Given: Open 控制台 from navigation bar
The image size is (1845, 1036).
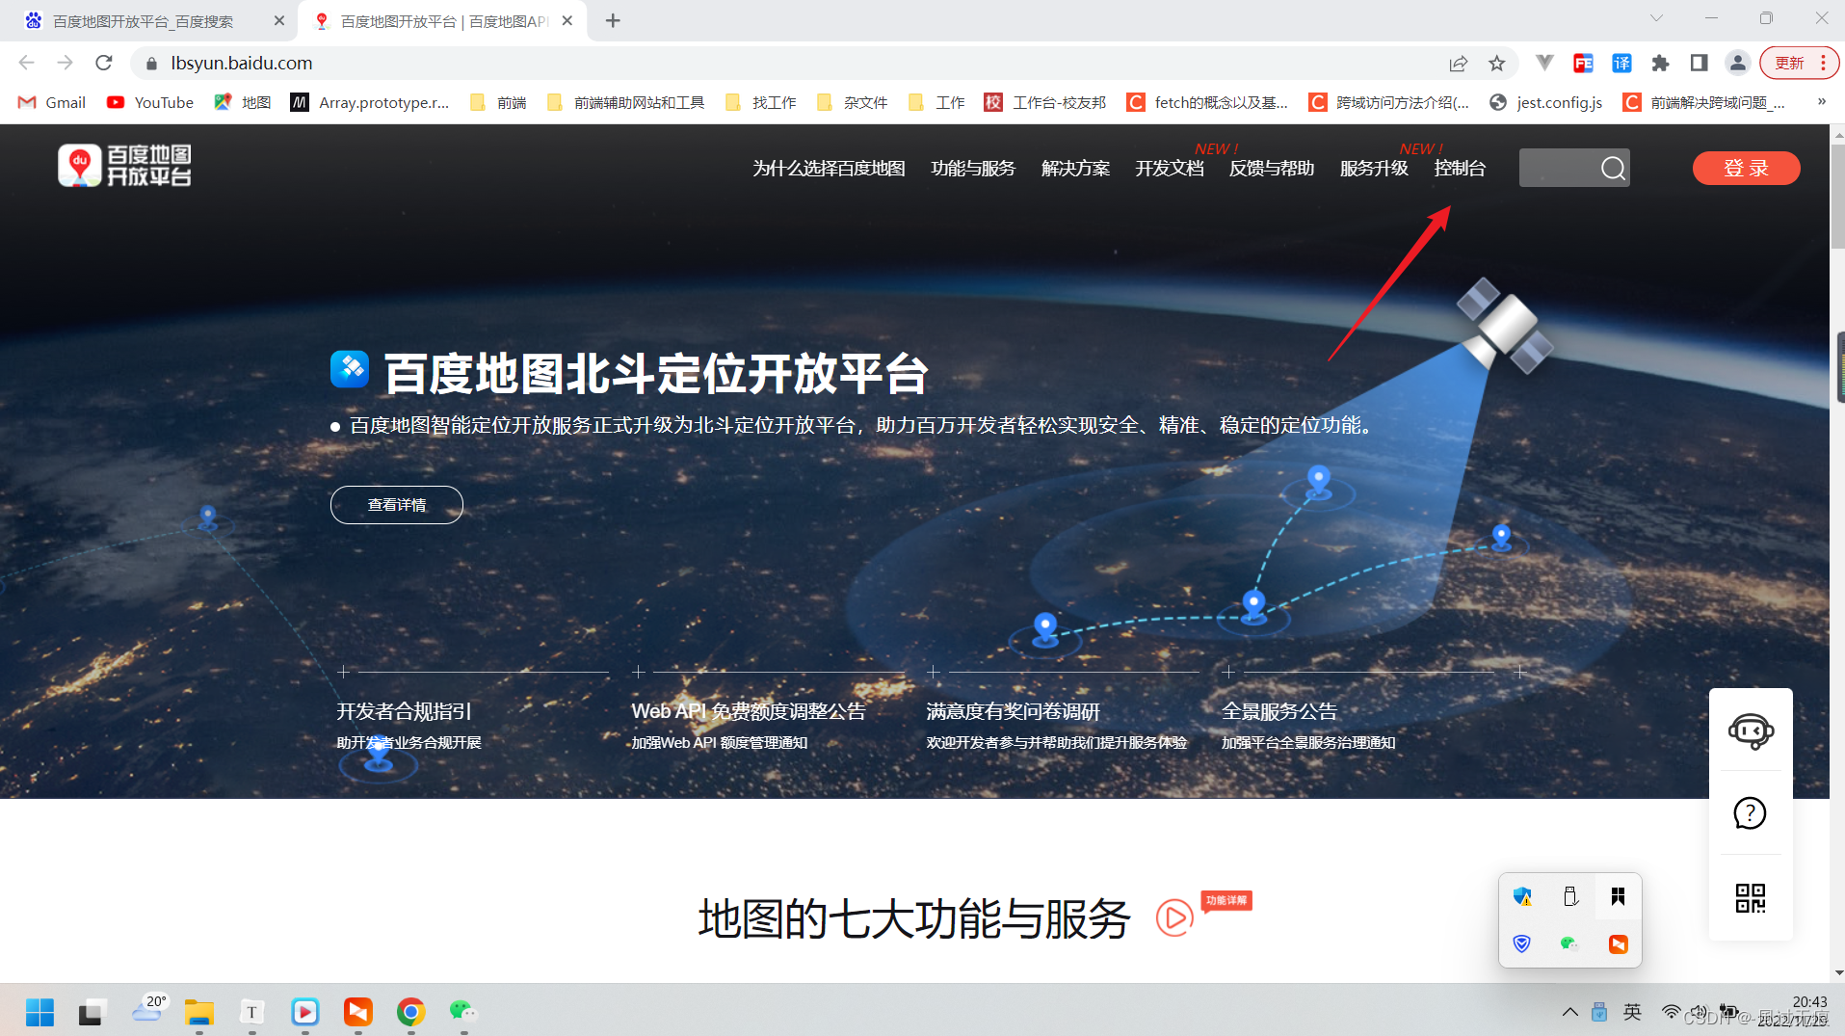Looking at the screenshot, I should click(x=1460, y=169).
